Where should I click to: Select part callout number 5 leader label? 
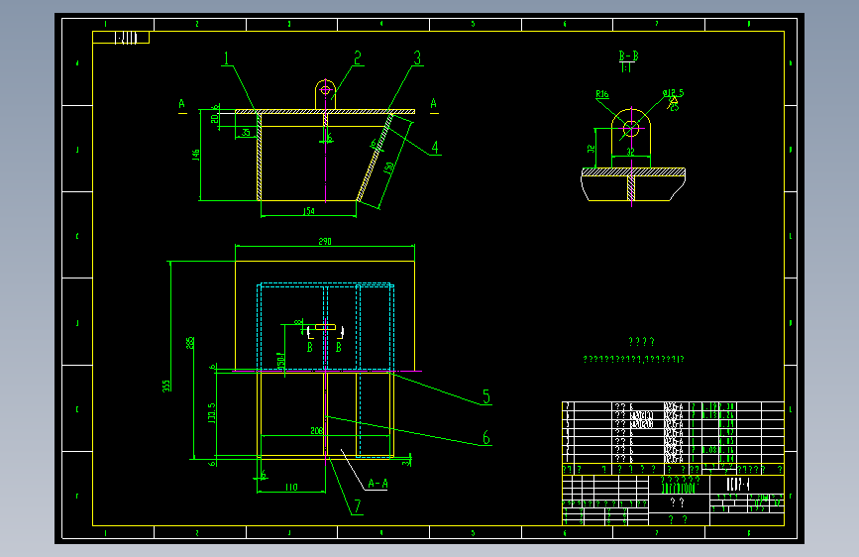tap(485, 396)
